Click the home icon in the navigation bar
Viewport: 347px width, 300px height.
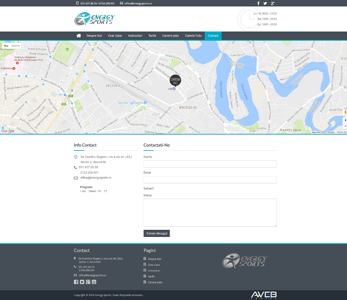pyautogui.click(x=79, y=36)
